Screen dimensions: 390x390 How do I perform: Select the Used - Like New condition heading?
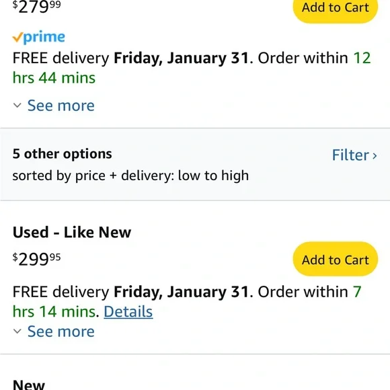(x=72, y=232)
